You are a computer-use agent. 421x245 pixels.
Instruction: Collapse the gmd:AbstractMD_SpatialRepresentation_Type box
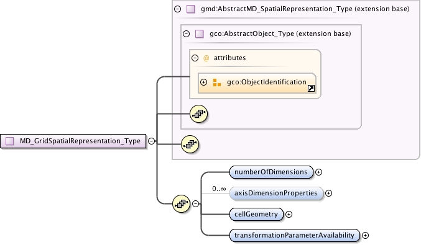pyautogui.click(x=177, y=9)
